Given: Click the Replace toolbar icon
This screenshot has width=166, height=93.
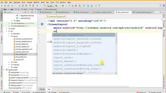Looking at the screenshot, I should [x=33, y=6].
